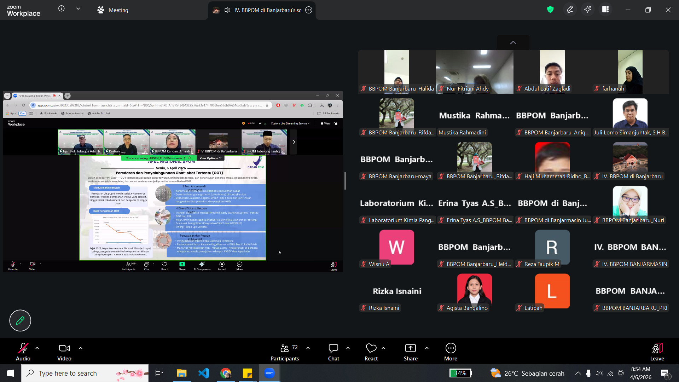
Task: Open the green encryption shield icon
Action: [550, 10]
